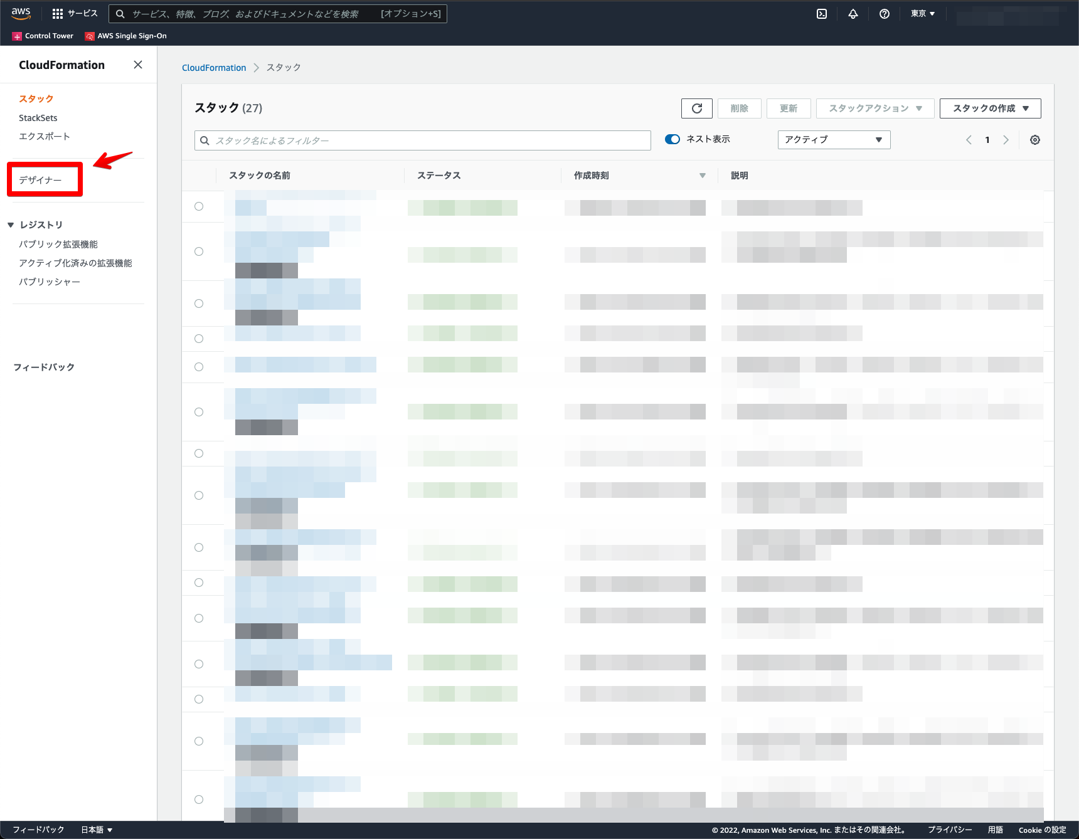Select the seventh stack radio button
The image size is (1079, 839).
tap(199, 453)
